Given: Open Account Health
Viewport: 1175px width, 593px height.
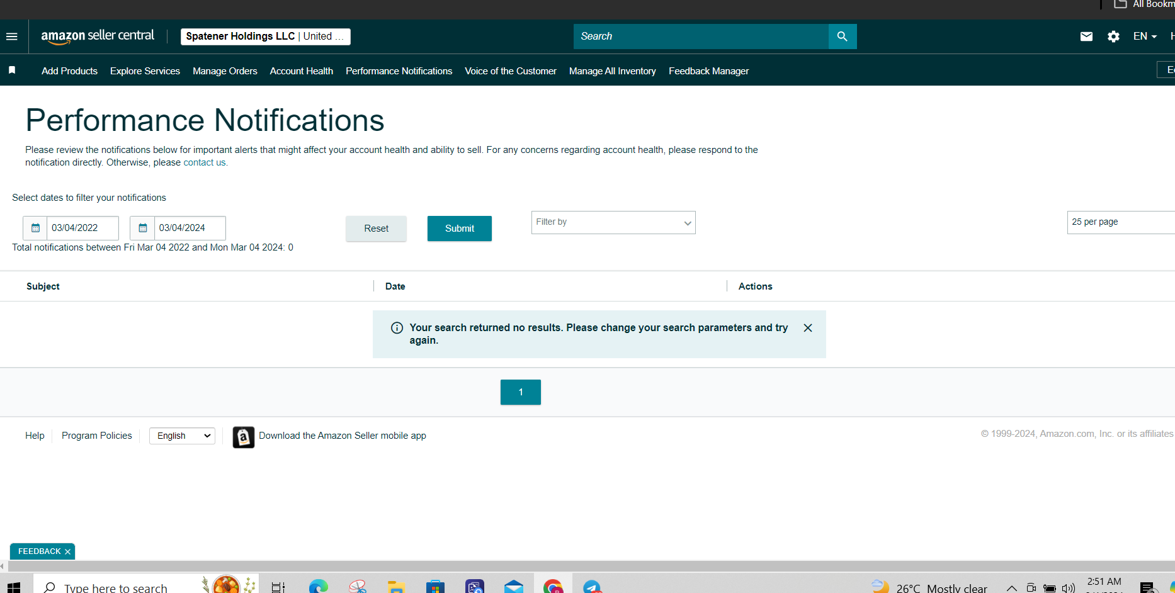Looking at the screenshot, I should [302, 71].
